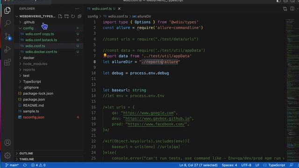Image resolution: width=299 pixels, height=168 pixels.
Task: Expand the reports folder
Action: tap(29, 70)
